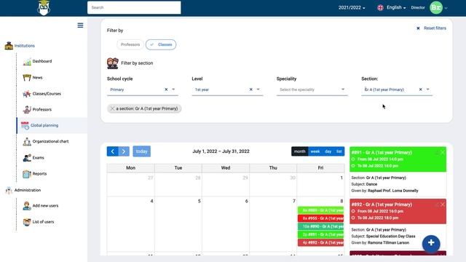Select the July 6 calendar cell
The image size is (466, 262).
click(226, 224)
